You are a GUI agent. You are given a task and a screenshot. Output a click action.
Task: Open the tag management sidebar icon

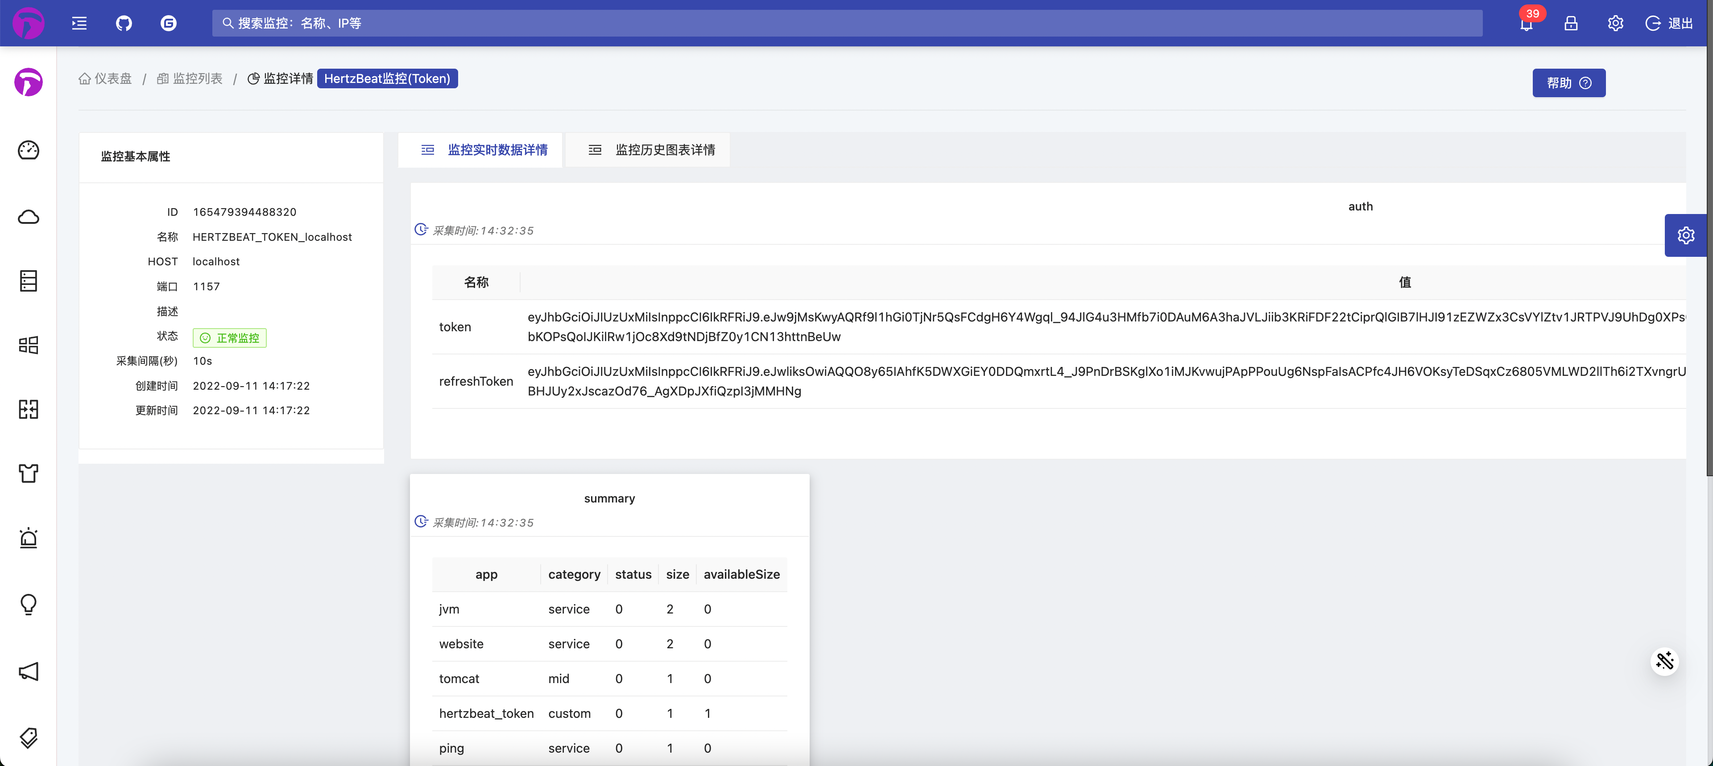[29, 737]
